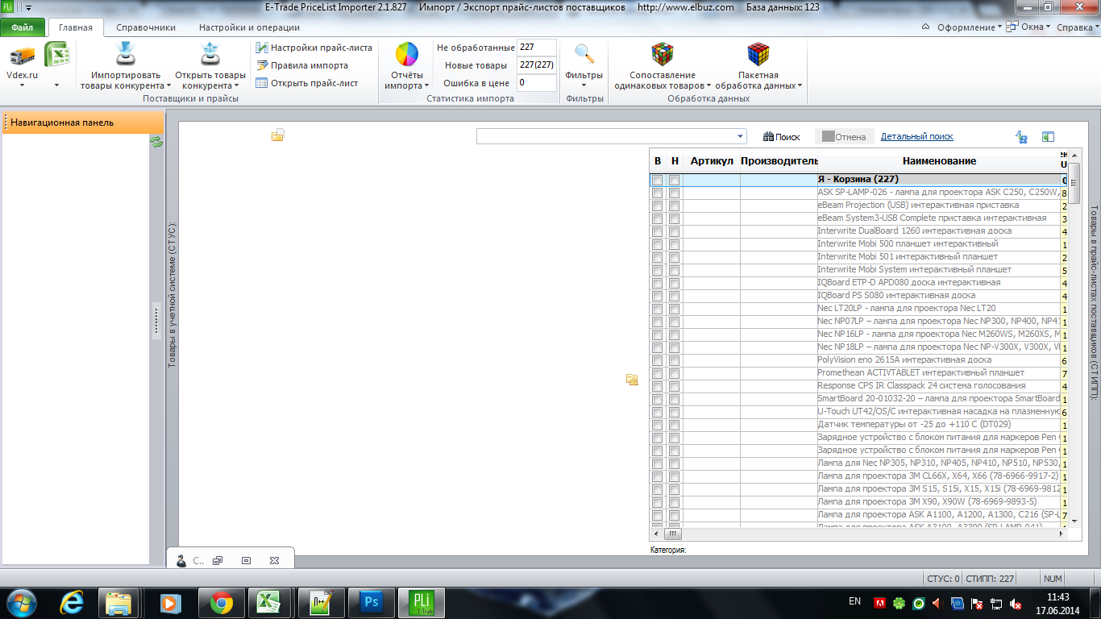Screen dimensions: 1101x619
Task: Open Windows Media Player from the taskbar
Action: [x=169, y=602]
